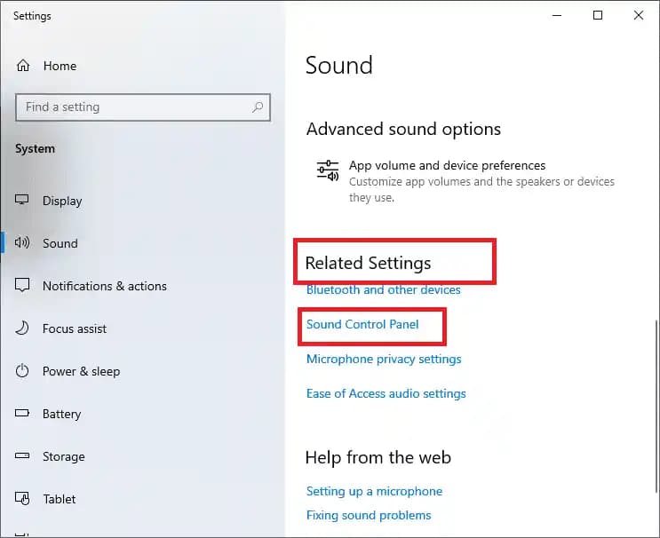
Task: Click the Display monitor icon
Action: coord(23,201)
